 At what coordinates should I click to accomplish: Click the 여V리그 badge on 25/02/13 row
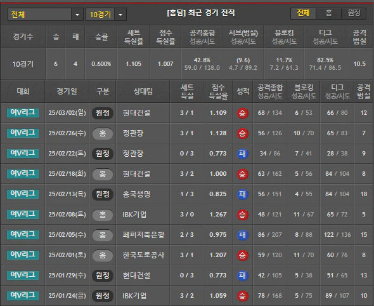click(23, 194)
